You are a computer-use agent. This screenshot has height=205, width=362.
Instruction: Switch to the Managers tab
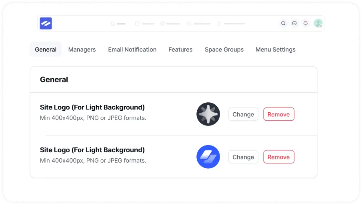(82, 50)
